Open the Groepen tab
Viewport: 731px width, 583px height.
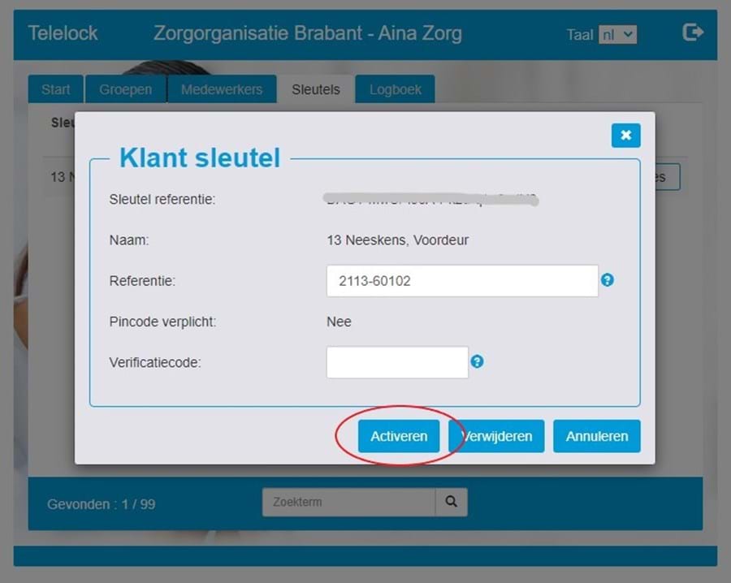tap(125, 89)
